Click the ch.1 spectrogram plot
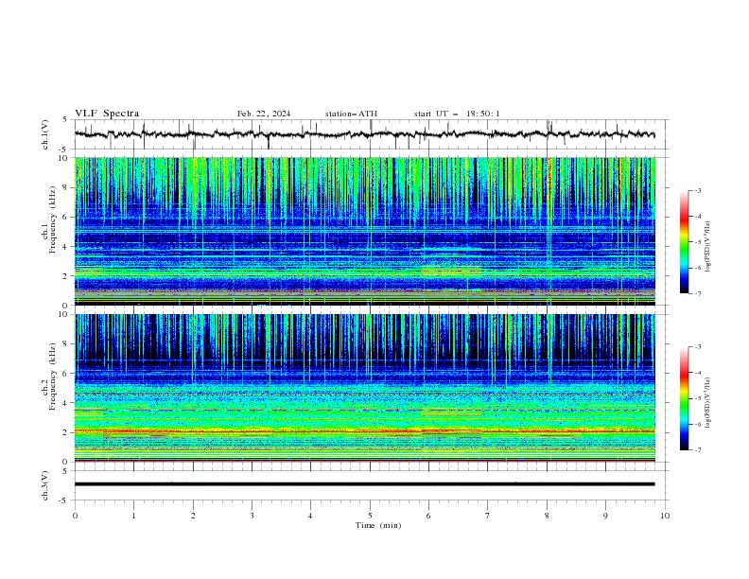Viewport: 749px width, 579px height. tap(364, 231)
